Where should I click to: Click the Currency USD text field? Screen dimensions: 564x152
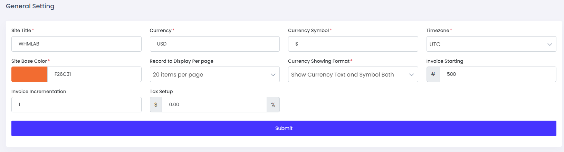point(214,44)
